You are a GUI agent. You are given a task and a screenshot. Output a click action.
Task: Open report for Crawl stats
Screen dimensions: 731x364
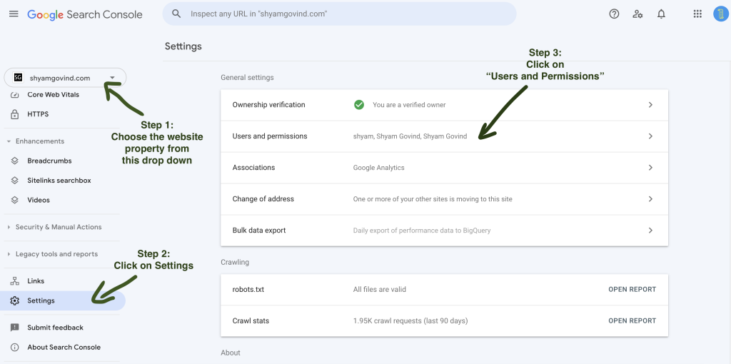click(632, 320)
